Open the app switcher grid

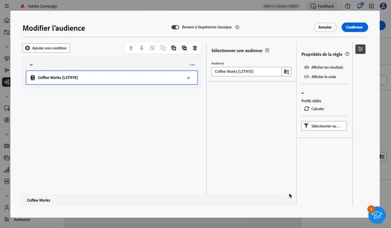tap(371, 6)
